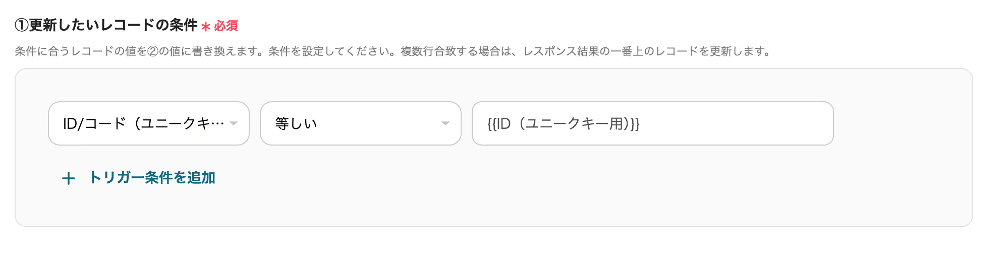Viewport: 1006px width, 278px height.
Task: Click the empty right end of the value field
Action: 787,123
